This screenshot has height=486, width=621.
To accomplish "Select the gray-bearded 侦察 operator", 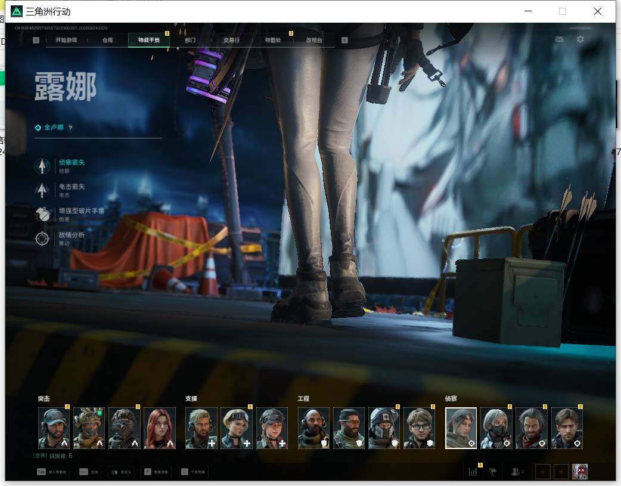I will click(x=532, y=428).
